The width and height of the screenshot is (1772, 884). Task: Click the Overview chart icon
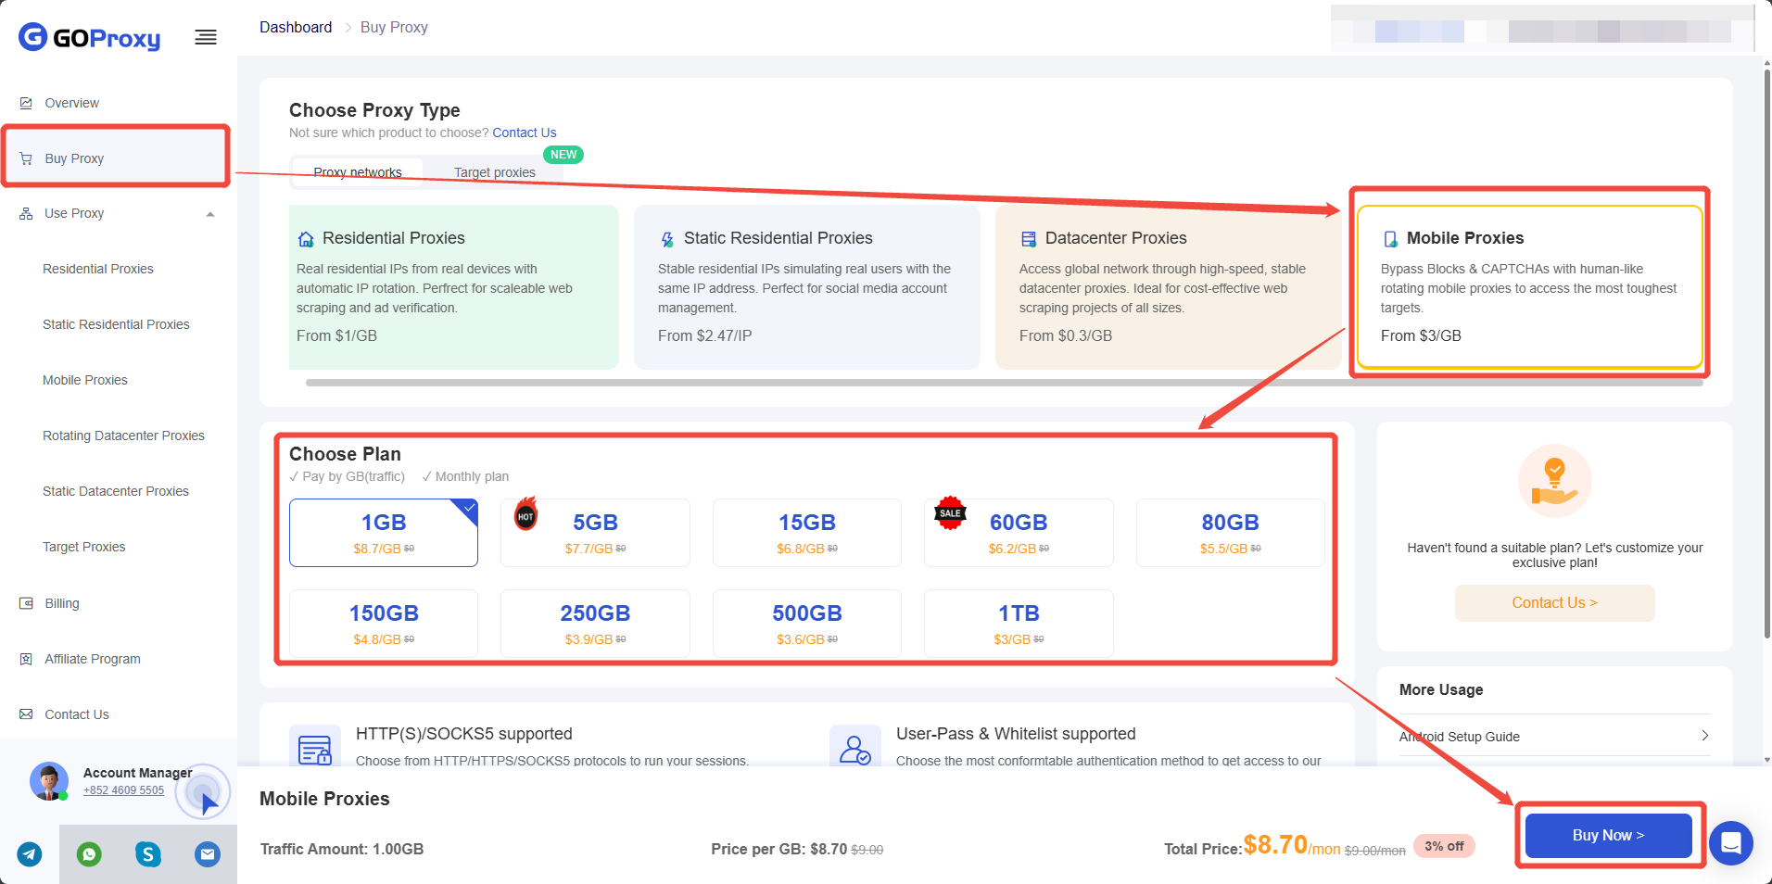(x=26, y=103)
